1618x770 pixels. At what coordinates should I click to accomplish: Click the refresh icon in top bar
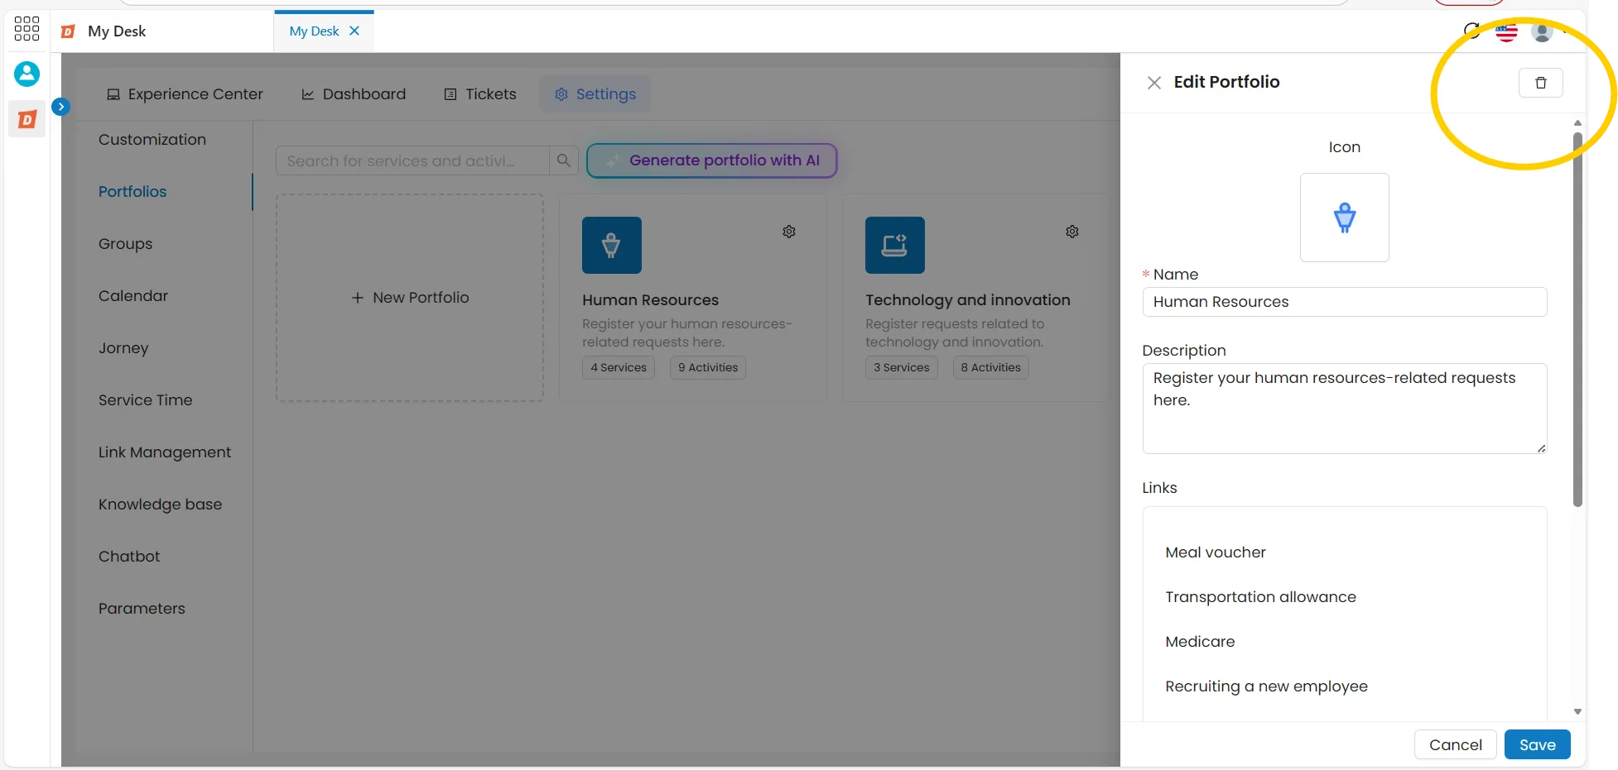1471,31
